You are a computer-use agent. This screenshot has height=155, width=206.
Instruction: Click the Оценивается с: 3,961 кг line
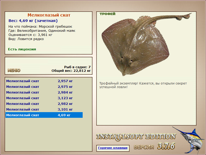point(30,35)
